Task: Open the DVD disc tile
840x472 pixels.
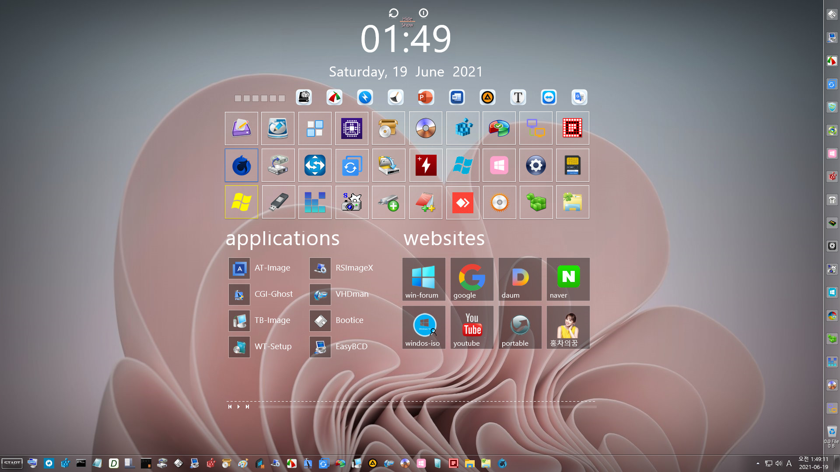Action: pos(426,128)
